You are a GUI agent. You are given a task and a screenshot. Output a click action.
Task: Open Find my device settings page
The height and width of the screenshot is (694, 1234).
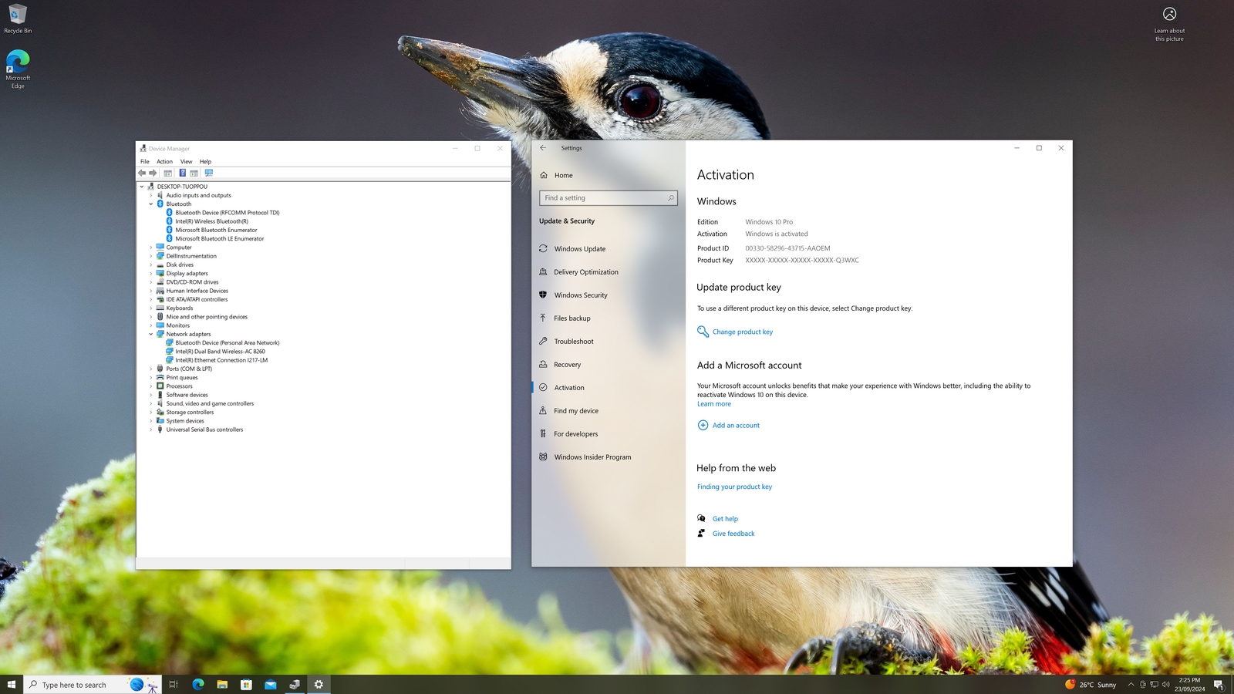[x=575, y=411]
